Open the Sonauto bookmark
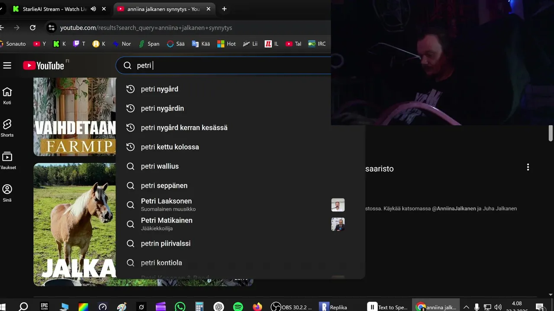This screenshot has width=554, height=311. point(13,44)
